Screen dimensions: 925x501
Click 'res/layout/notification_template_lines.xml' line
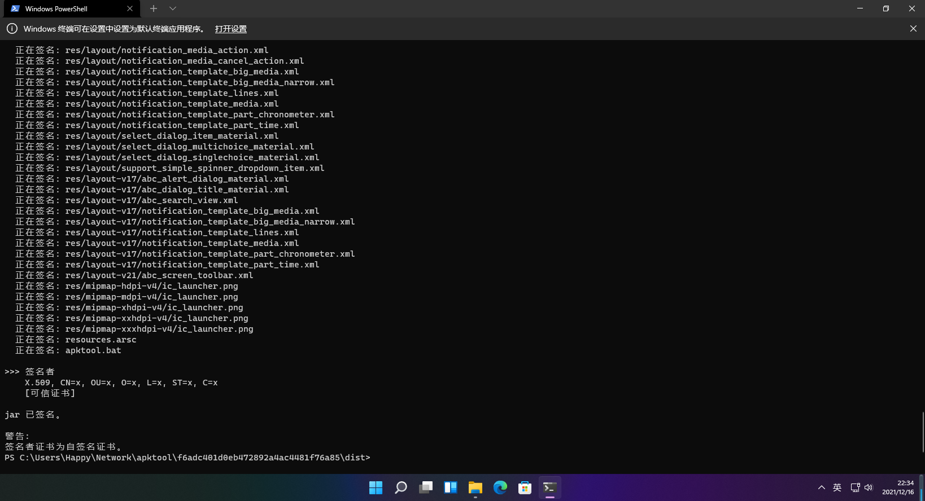point(147,93)
